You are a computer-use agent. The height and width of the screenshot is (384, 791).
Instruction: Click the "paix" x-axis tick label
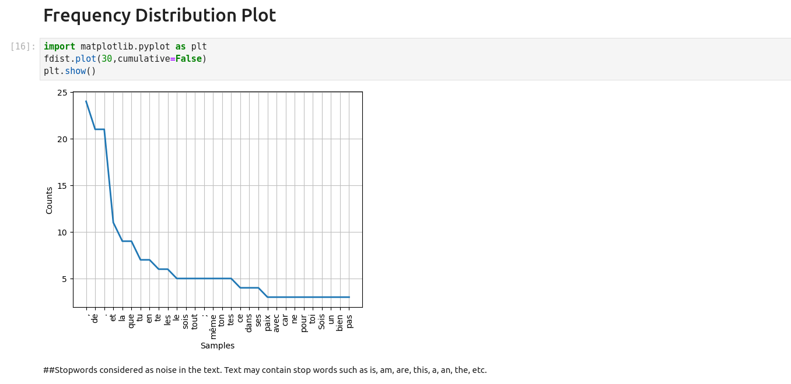click(x=268, y=322)
